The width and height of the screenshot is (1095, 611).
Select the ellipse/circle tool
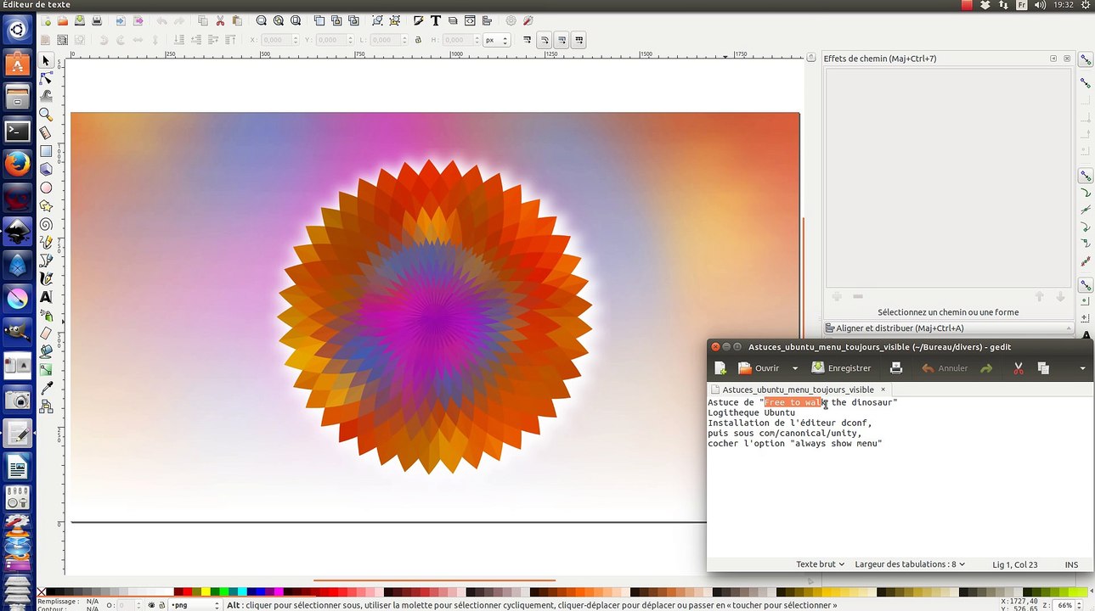tap(46, 188)
